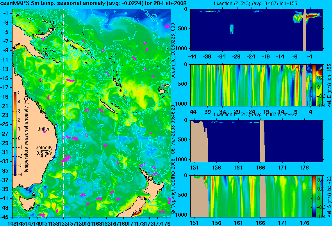The height and width of the screenshot is (226, 332).
Task: Click the 'ocean_fc_20080228_000' vertical label
Action: click(173, 51)
